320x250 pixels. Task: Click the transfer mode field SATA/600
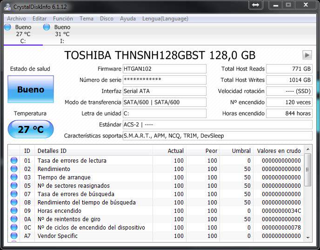tap(165, 102)
